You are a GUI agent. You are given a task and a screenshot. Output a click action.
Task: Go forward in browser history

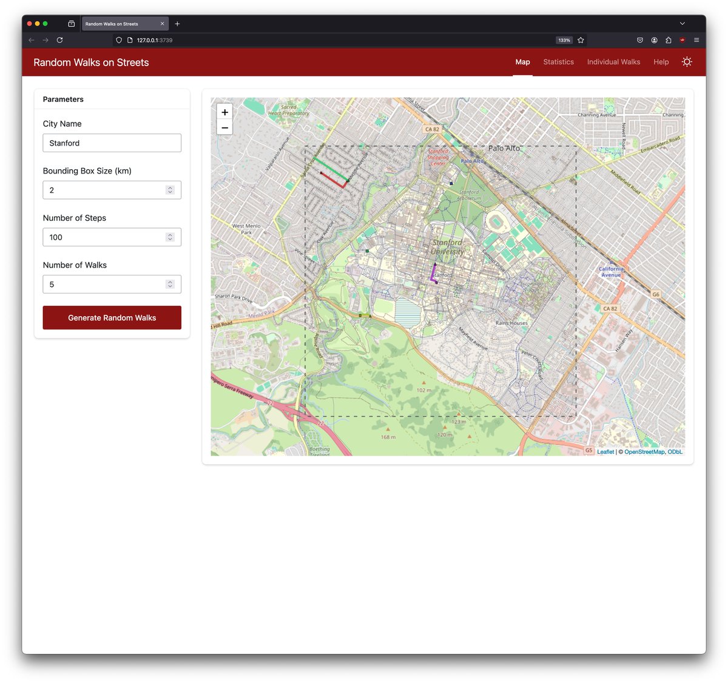point(45,40)
